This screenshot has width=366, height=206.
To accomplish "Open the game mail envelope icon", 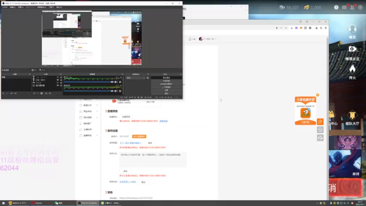I will (x=344, y=7).
